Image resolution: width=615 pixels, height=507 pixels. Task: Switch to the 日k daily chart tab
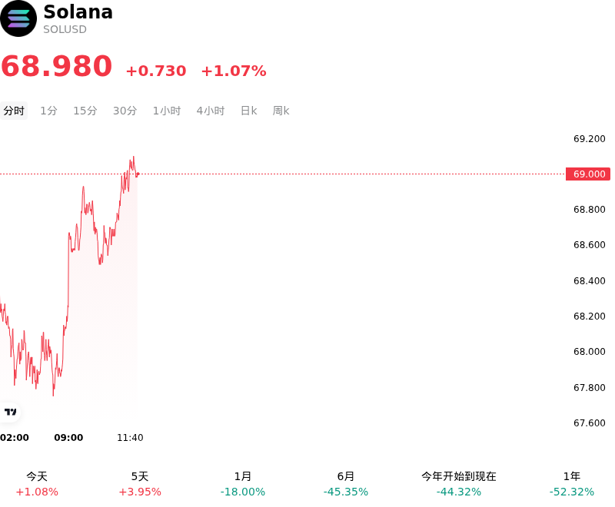(248, 111)
